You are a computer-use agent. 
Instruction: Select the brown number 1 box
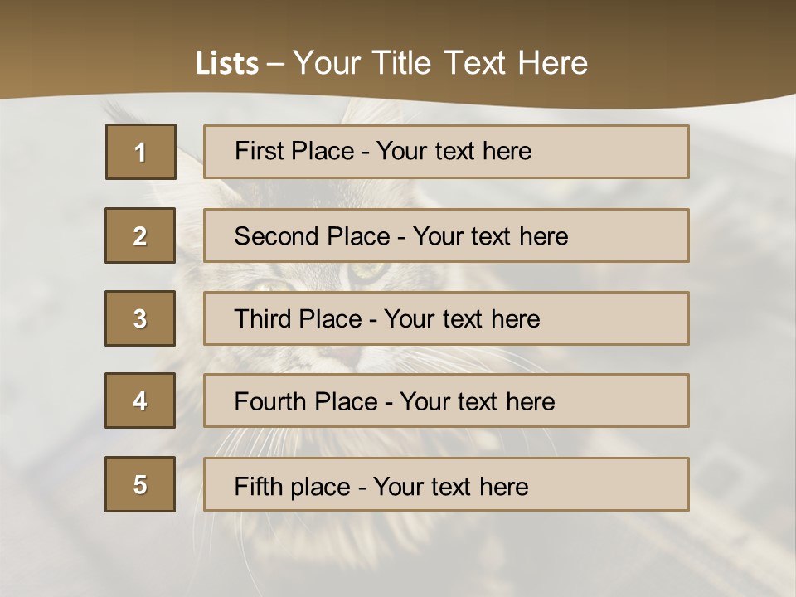pos(141,152)
